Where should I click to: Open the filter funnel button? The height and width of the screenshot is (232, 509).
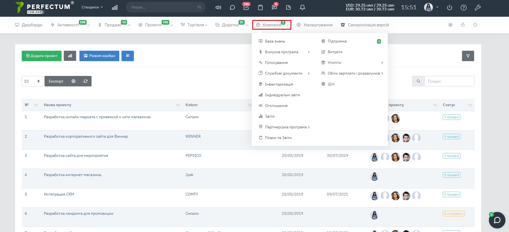click(468, 56)
